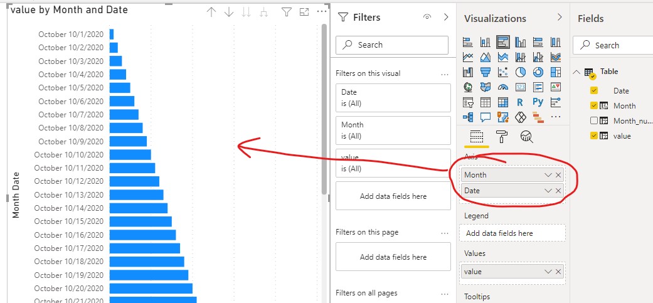Open options for Filters on this visual

[x=445, y=74]
